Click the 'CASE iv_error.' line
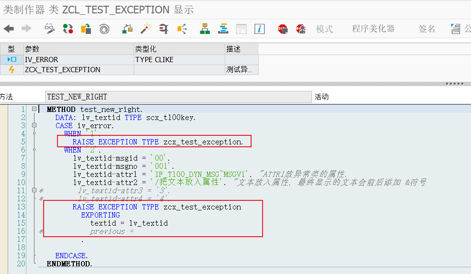This screenshot has height=274, width=471. tap(84, 125)
